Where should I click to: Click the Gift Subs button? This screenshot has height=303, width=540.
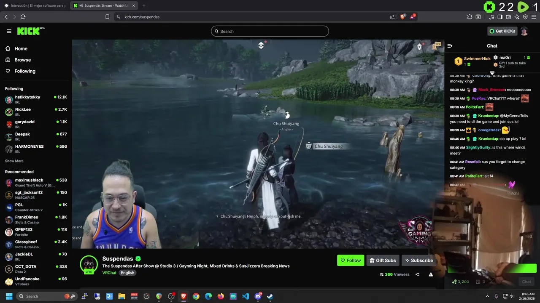click(383, 260)
